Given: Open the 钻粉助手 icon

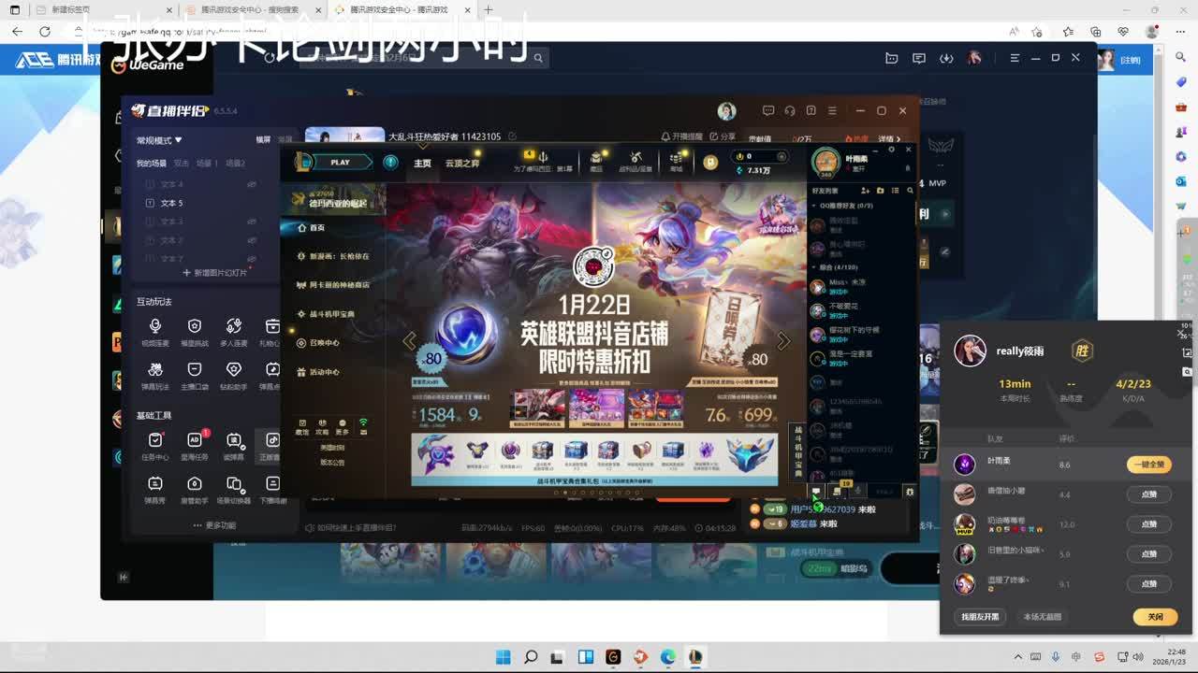Looking at the screenshot, I should click(x=234, y=369).
